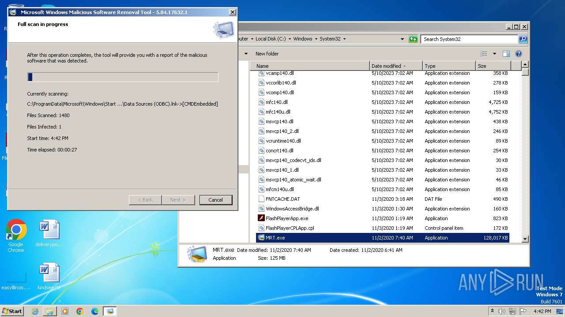Click the Malicious Software Removal Tool taskbar icon
Viewport: 565px width, 317px height.
(x=110, y=311)
